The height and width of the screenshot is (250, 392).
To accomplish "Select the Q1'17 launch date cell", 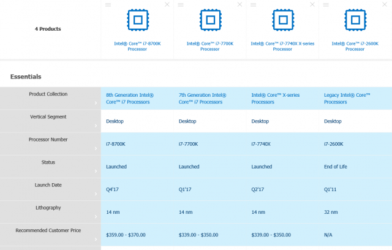I will pos(210,189).
